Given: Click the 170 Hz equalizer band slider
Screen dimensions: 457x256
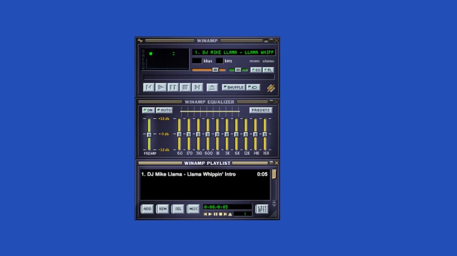Looking at the screenshot, I should tap(189, 134).
